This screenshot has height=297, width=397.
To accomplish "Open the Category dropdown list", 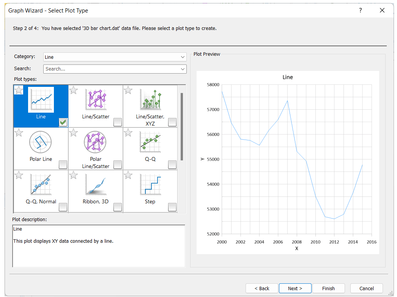I will (183, 57).
